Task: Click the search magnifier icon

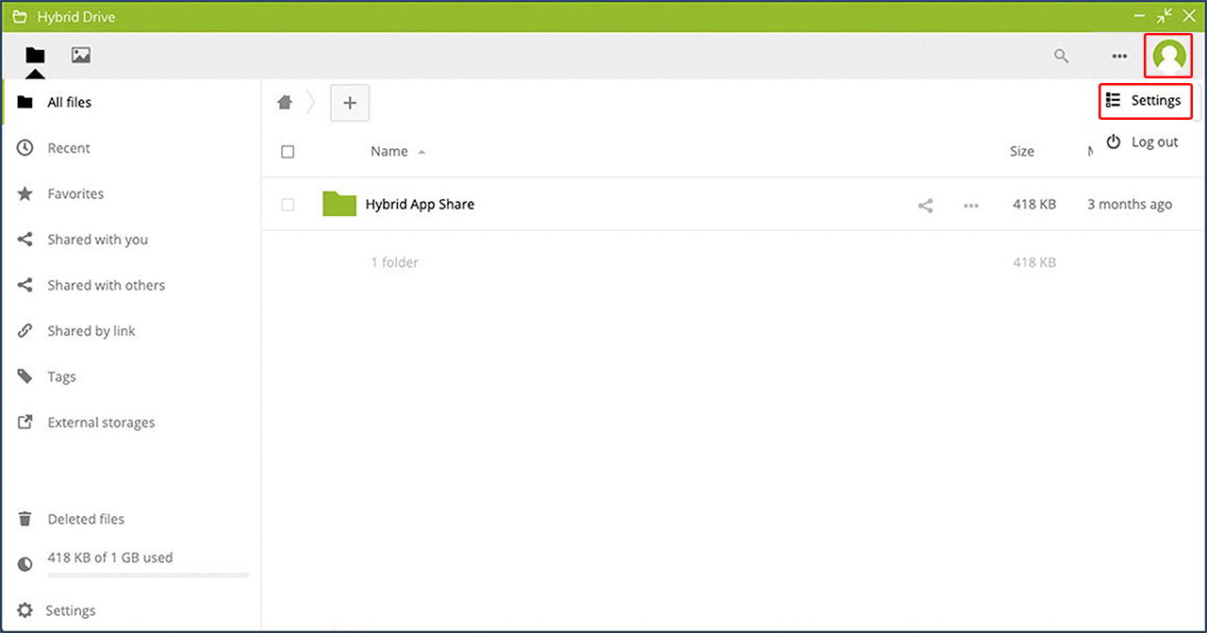Action: [1061, 57]
